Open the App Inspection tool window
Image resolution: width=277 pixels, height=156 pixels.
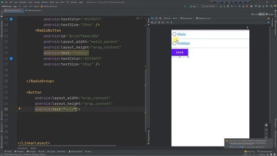pyautogui.click(x=75, y=152)
